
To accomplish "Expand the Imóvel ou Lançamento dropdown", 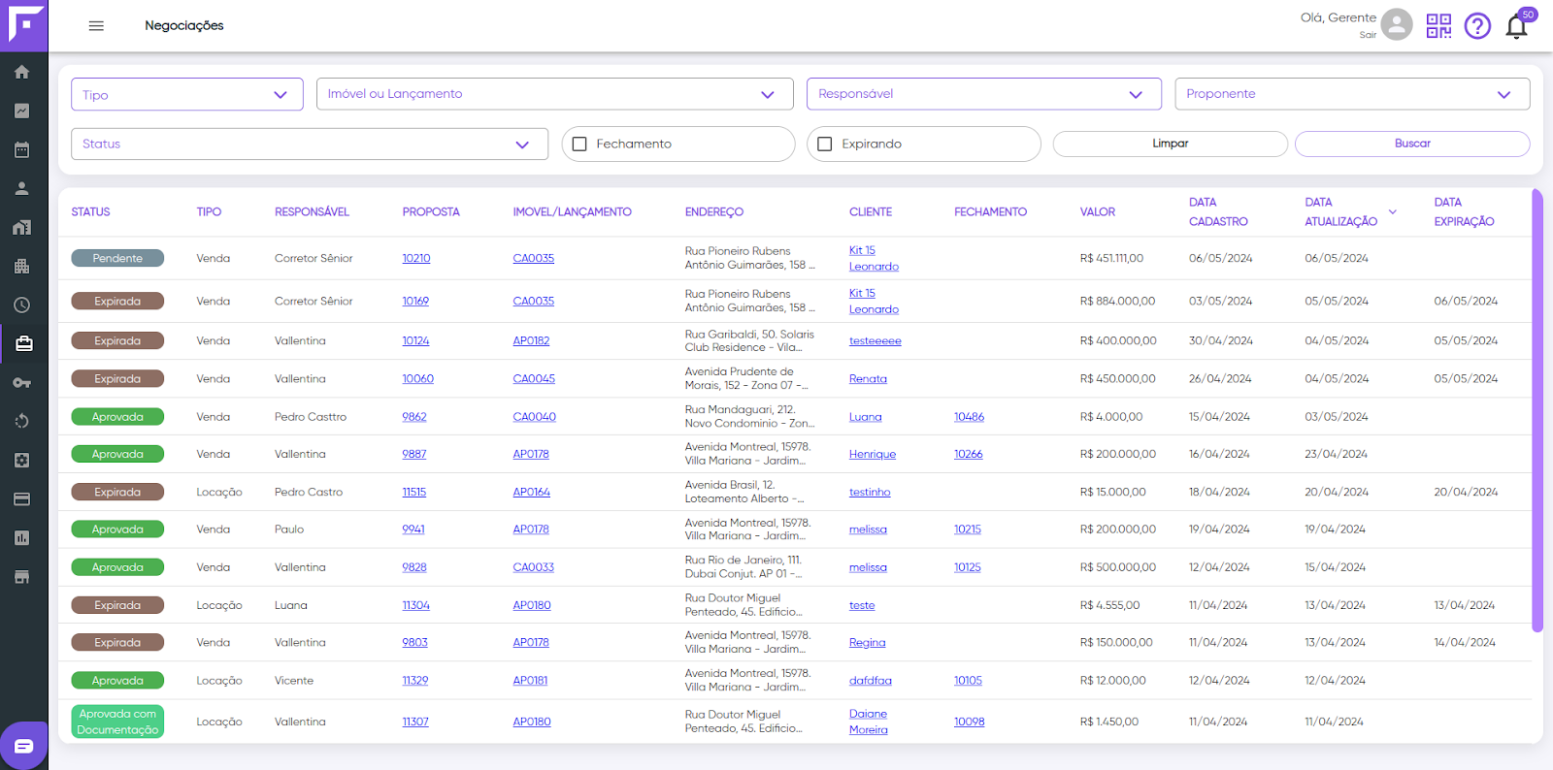I will click(555, 94).
